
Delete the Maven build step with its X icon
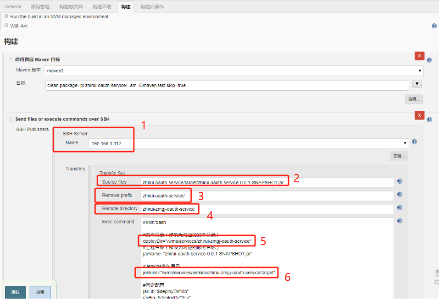[x=419, y=55]
